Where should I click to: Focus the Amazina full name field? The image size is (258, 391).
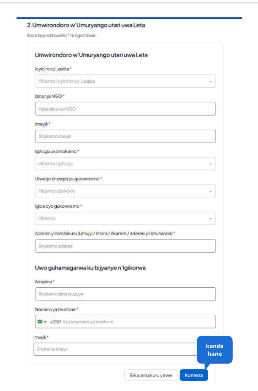tap(125, 294)
